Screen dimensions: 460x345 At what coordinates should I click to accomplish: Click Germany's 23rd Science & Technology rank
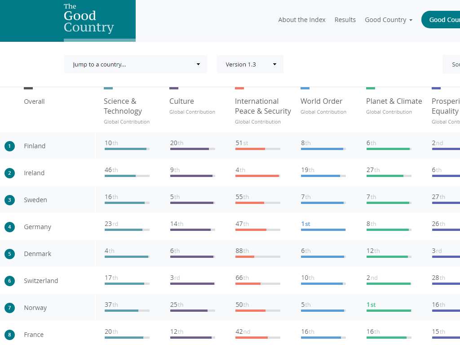coord(111,224)
